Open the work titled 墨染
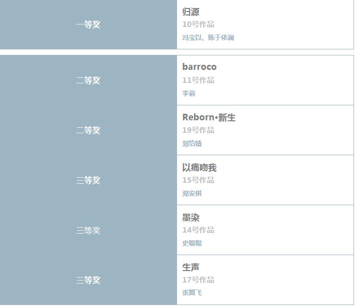 pyautogui.click(x=190, y=217)
